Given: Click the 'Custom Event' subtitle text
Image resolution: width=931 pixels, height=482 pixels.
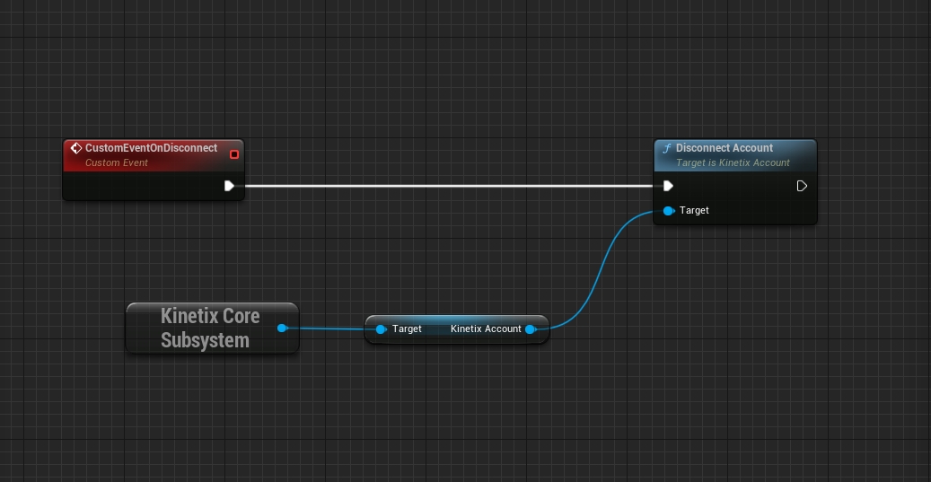Looking at the screenshot, I should (117, 163).
